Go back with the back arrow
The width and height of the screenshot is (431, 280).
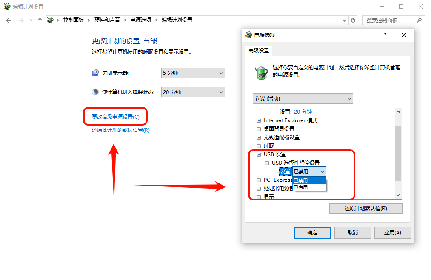(x=9, y=20)
